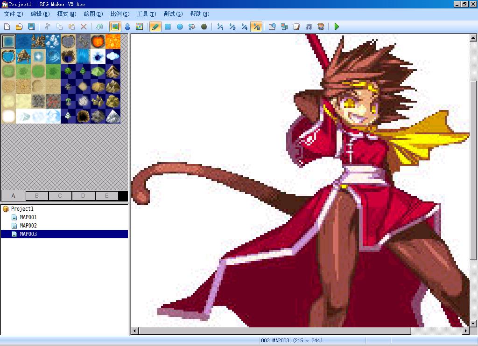Screen dimensions: 478x346
Task: Open the 文件(F) menu
Action: pos(14,14)
